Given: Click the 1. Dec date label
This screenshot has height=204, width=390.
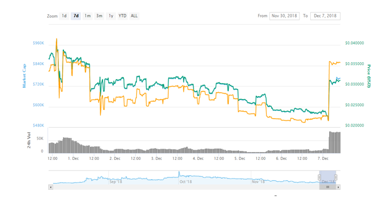Looking at the screenshot, I should 74,158.
